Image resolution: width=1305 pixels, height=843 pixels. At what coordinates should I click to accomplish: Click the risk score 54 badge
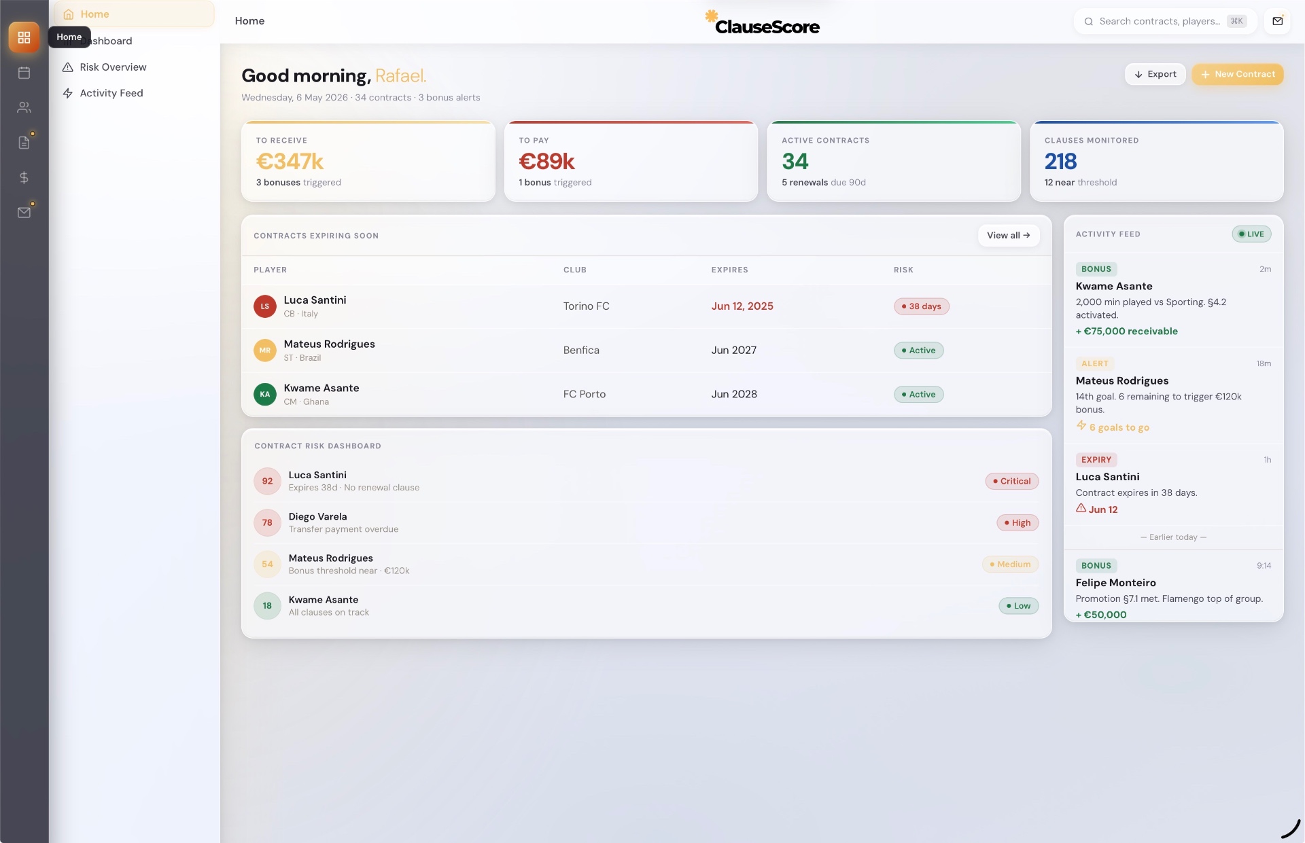(267, 564)
